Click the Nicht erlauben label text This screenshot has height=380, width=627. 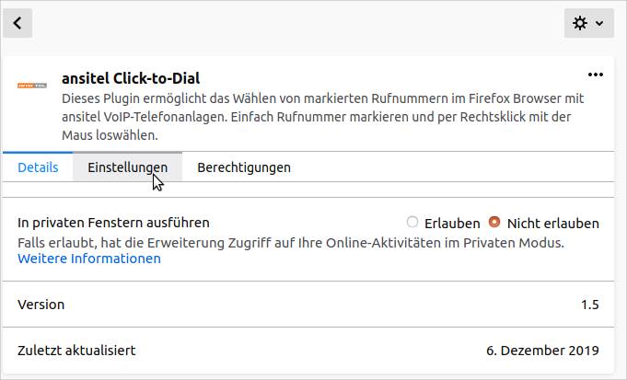point(552,223)
